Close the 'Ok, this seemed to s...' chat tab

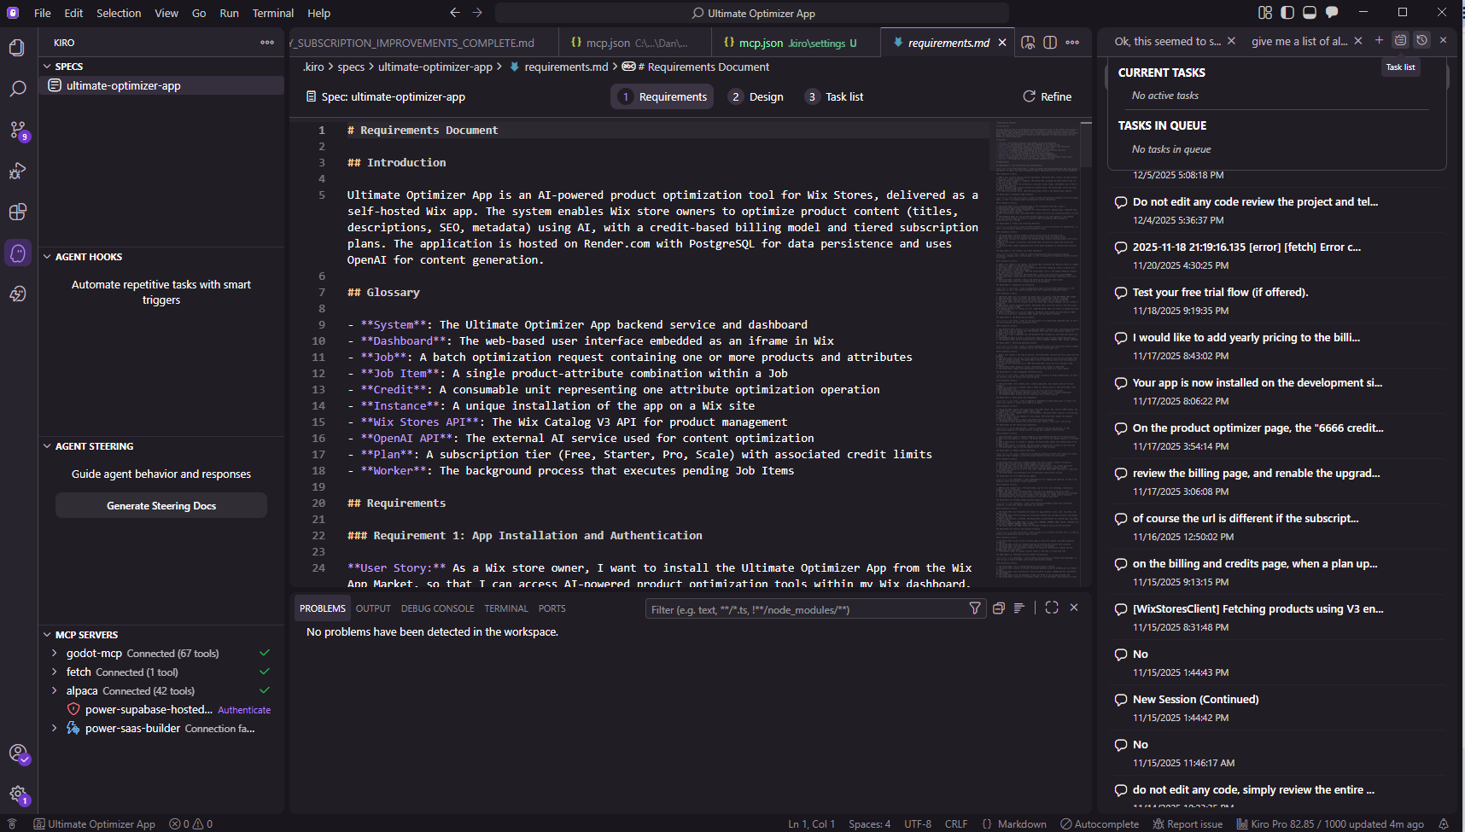pos(1231,41)
